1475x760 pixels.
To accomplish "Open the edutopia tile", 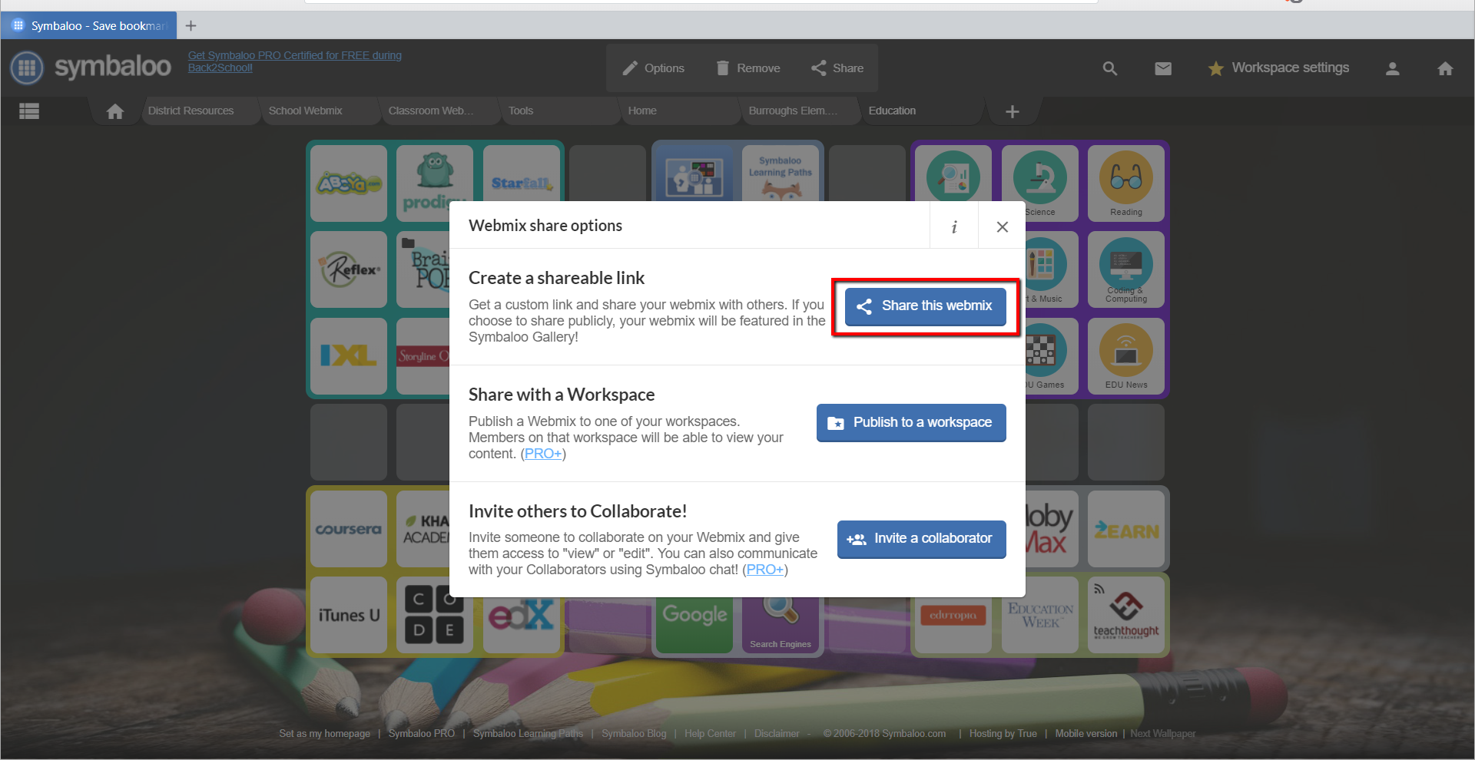I will 953,625.
